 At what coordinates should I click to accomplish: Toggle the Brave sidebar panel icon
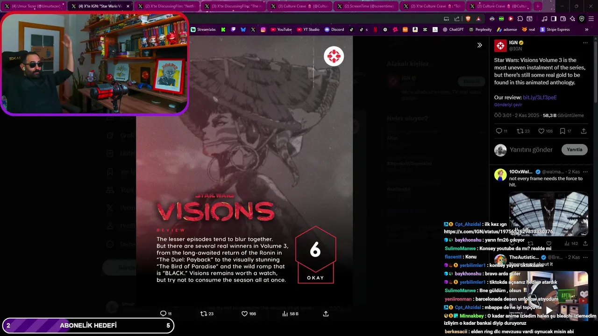554,19
